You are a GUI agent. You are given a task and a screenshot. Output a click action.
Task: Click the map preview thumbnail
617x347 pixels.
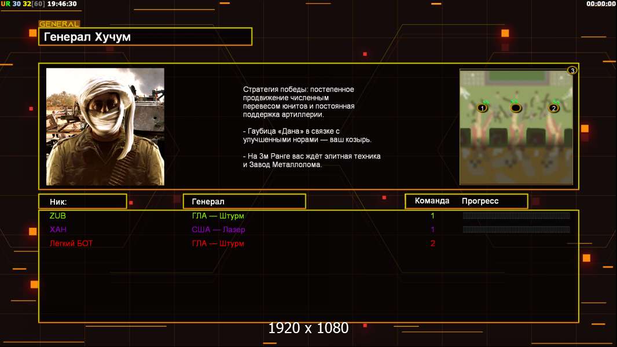point(516,127)
